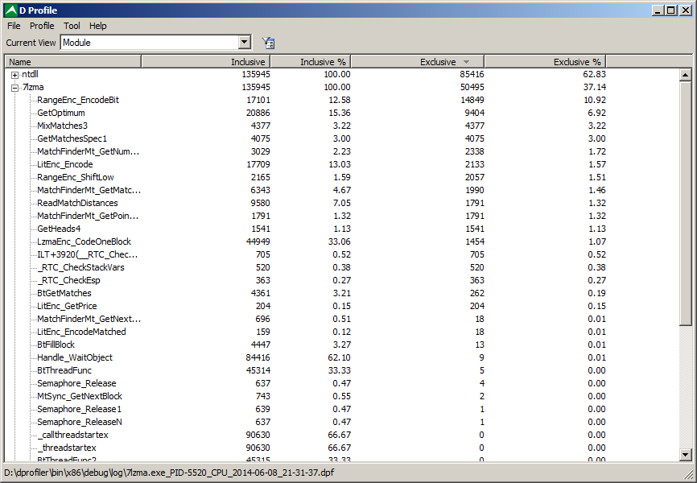The height and width of the screenshot is (483, 697).
Task: Click RangeEnc_EncodeBit exclusive percent 10.92
Action: (x=594, y=100)
